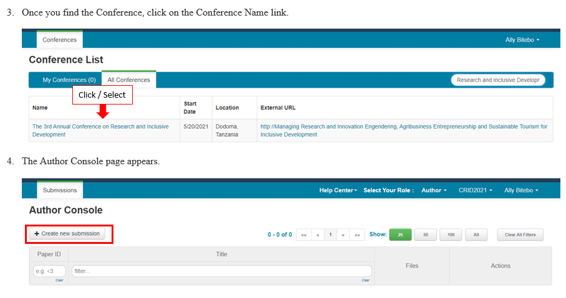
Task: Show 100 items per page
Action: click(x=450, y=235)
